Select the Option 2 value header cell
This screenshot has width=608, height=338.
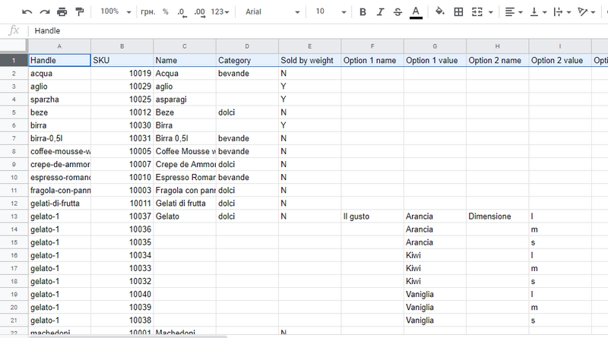[x=560, y=60]
